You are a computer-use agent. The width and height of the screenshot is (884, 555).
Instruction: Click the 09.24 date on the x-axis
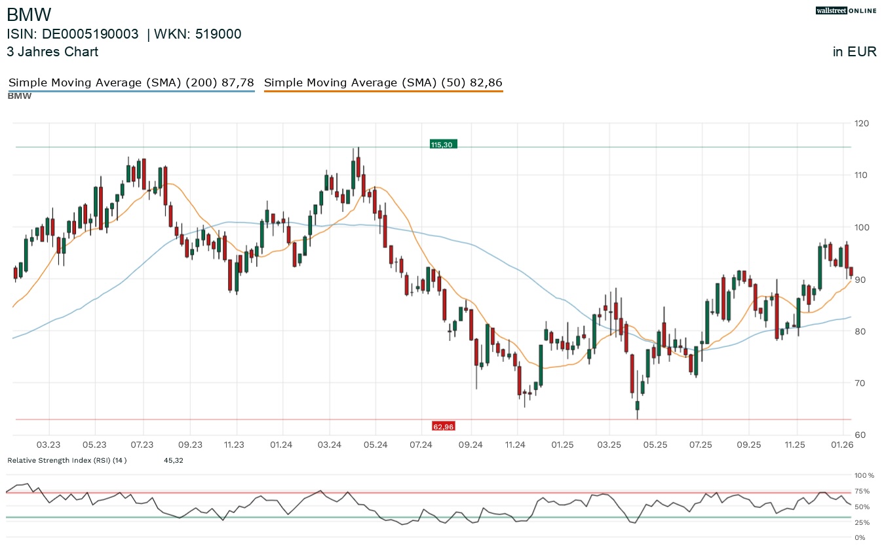(470, 445)
